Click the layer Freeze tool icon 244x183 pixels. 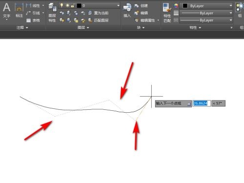tap(76, 13)
